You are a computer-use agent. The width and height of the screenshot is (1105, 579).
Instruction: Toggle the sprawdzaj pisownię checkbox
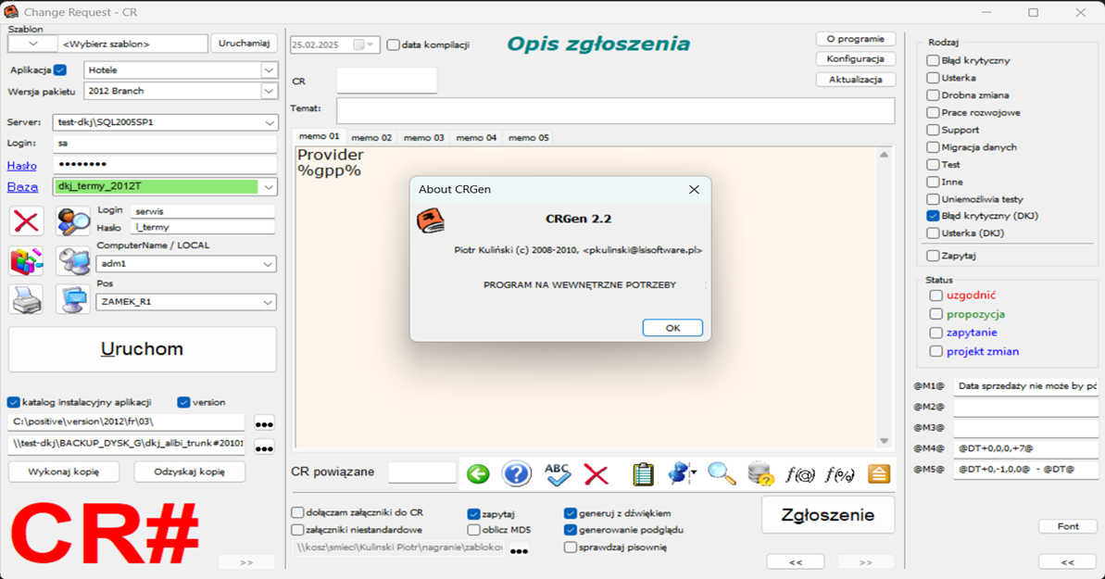pyautogui.click(x=571, y=548)
